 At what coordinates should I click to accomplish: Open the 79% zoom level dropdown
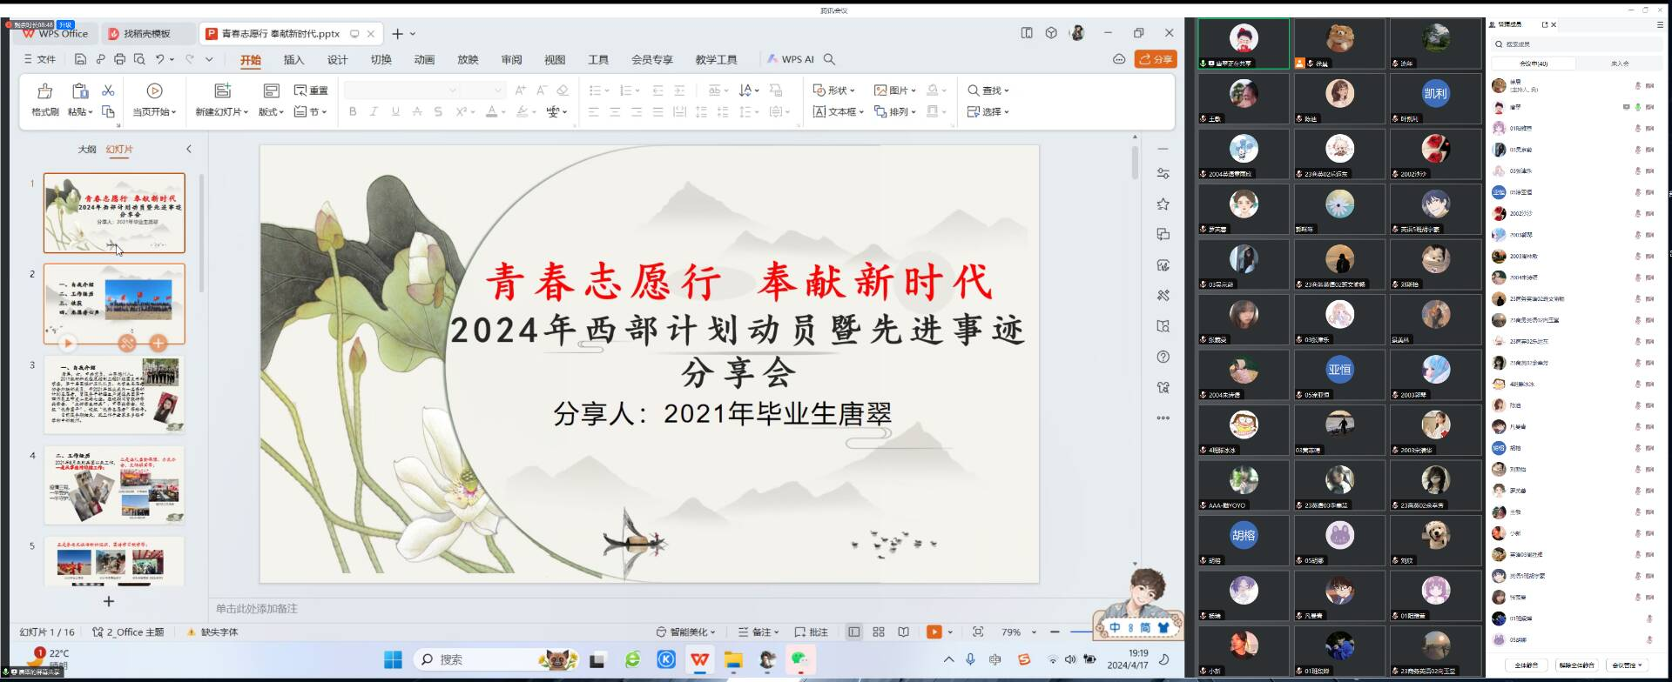[1034, 632]
